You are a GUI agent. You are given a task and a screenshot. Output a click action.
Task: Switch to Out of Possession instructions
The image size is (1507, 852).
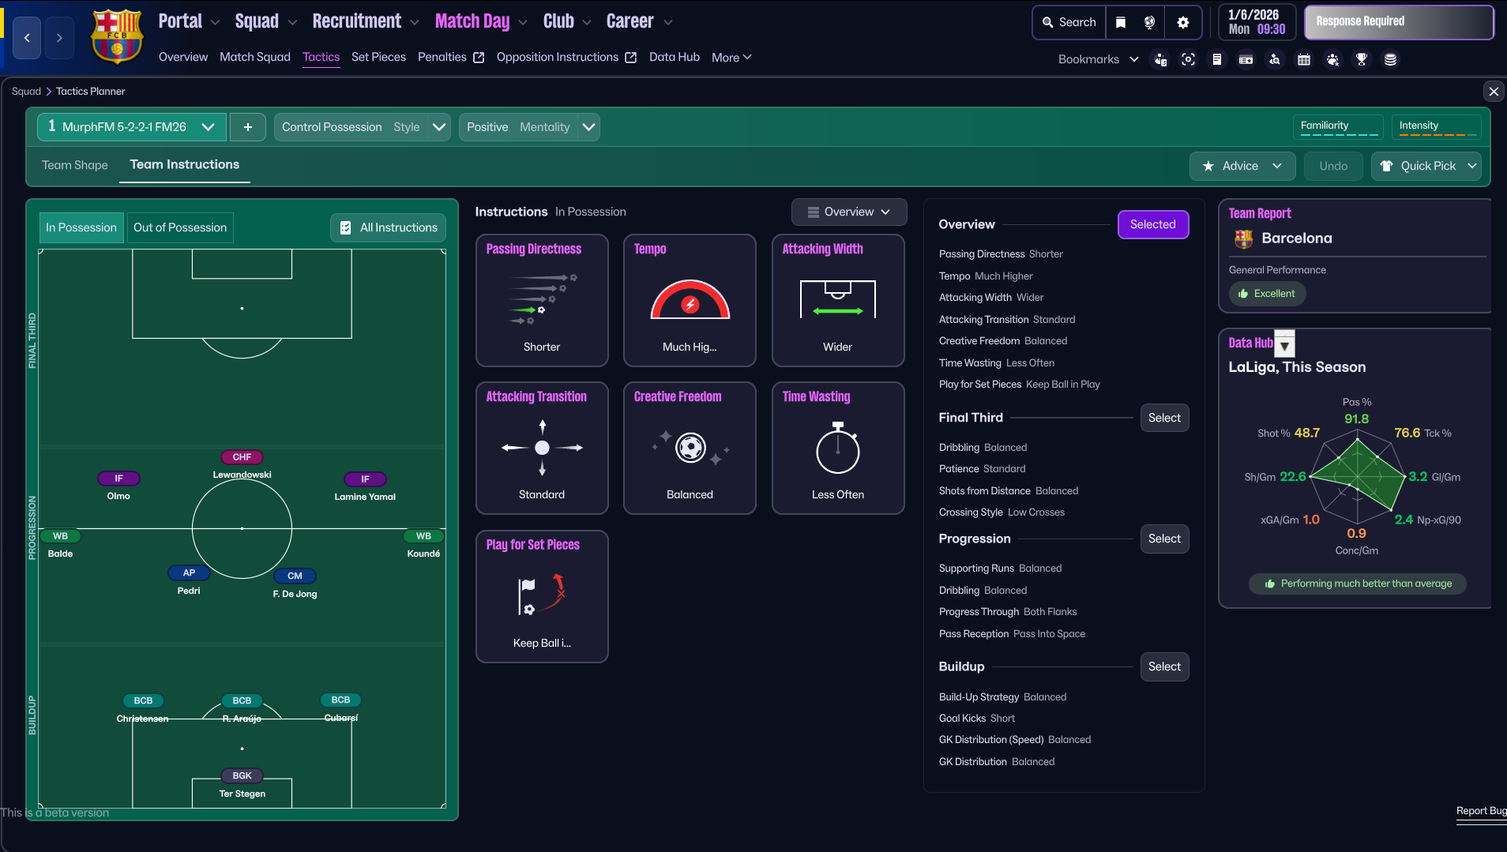pos(179,227)
